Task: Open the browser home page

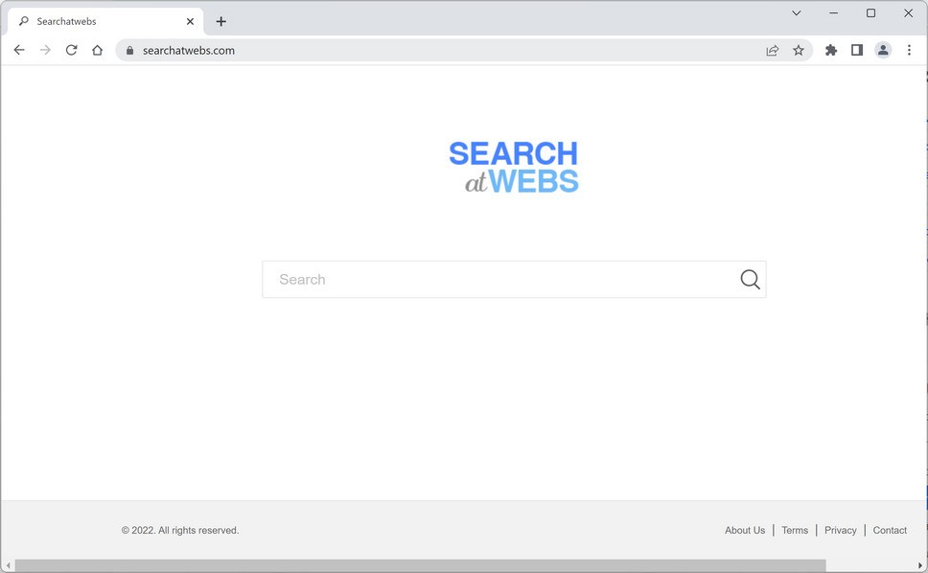Action: (x=97, y=50)
